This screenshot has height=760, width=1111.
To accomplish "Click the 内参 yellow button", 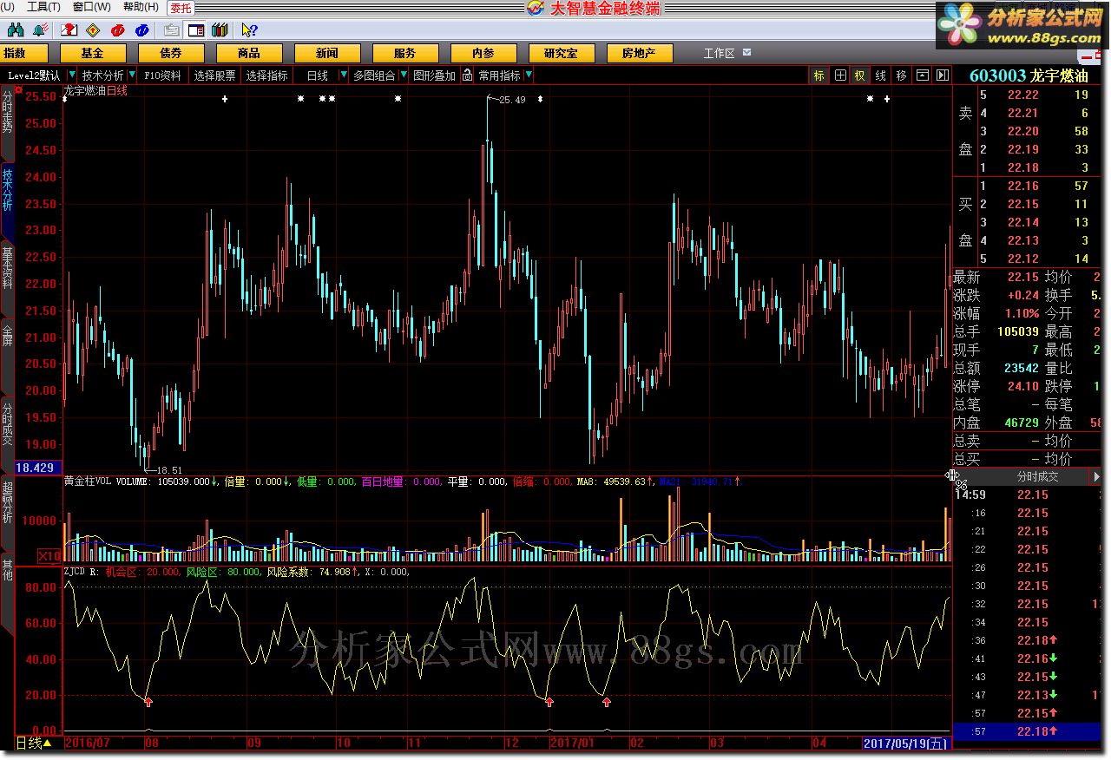I will pyautogui.click(x=483, y=54).
